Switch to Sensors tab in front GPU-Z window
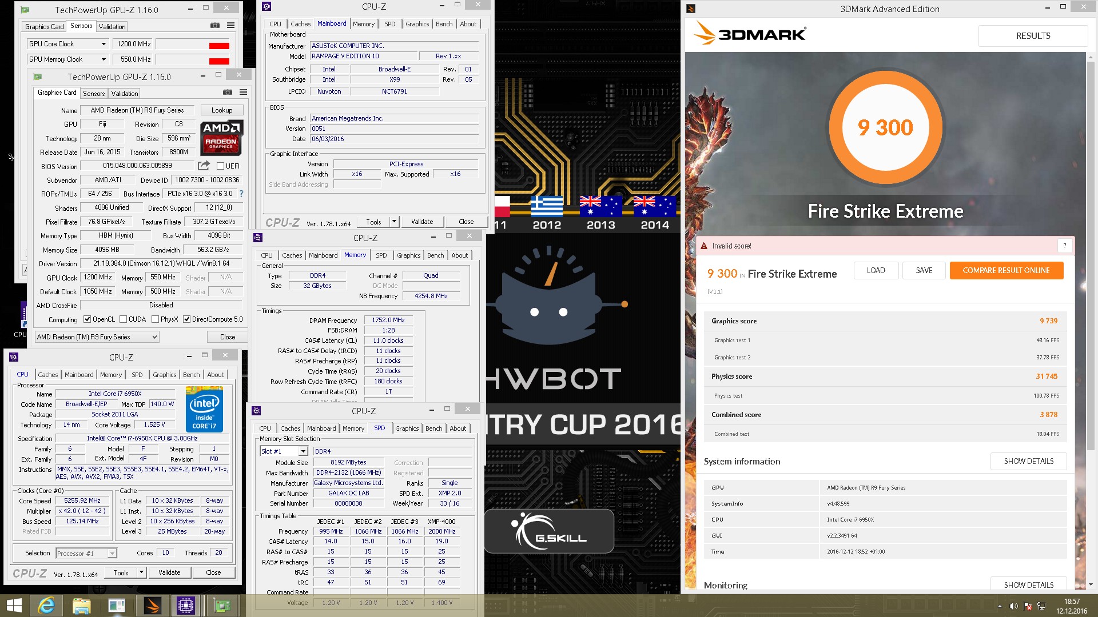1098x617 pixels. pyautogui.click(x=94, y=94)
